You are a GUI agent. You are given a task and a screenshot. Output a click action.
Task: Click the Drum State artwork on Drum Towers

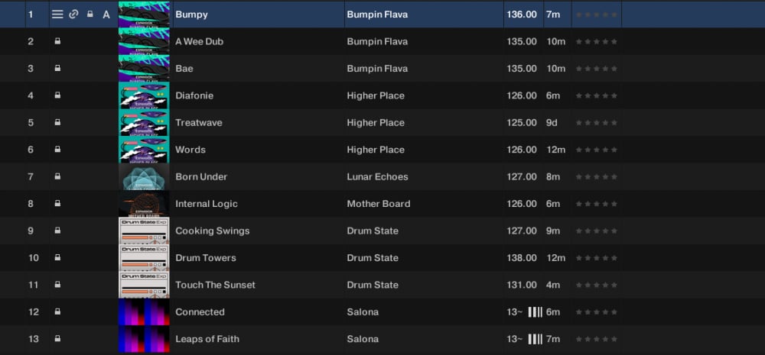click(144, 257)
